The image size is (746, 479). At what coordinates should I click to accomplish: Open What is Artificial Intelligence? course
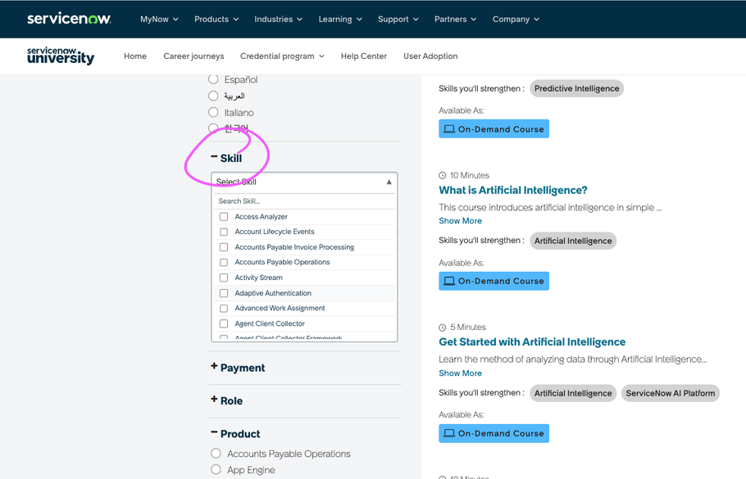pos(513,190)
